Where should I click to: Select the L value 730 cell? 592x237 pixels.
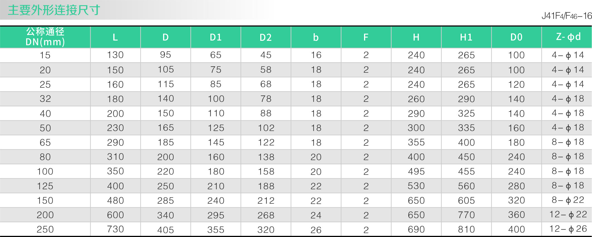[115, 229]
